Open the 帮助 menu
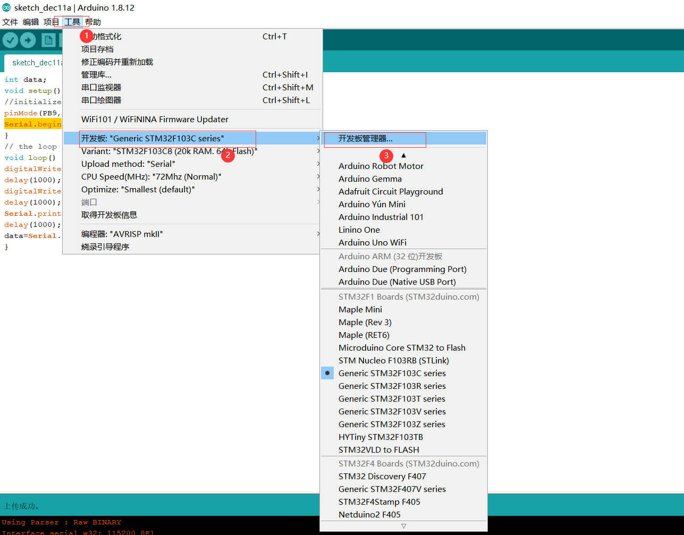This screenshot has width=684, height=535. click(x=93, y=22)
